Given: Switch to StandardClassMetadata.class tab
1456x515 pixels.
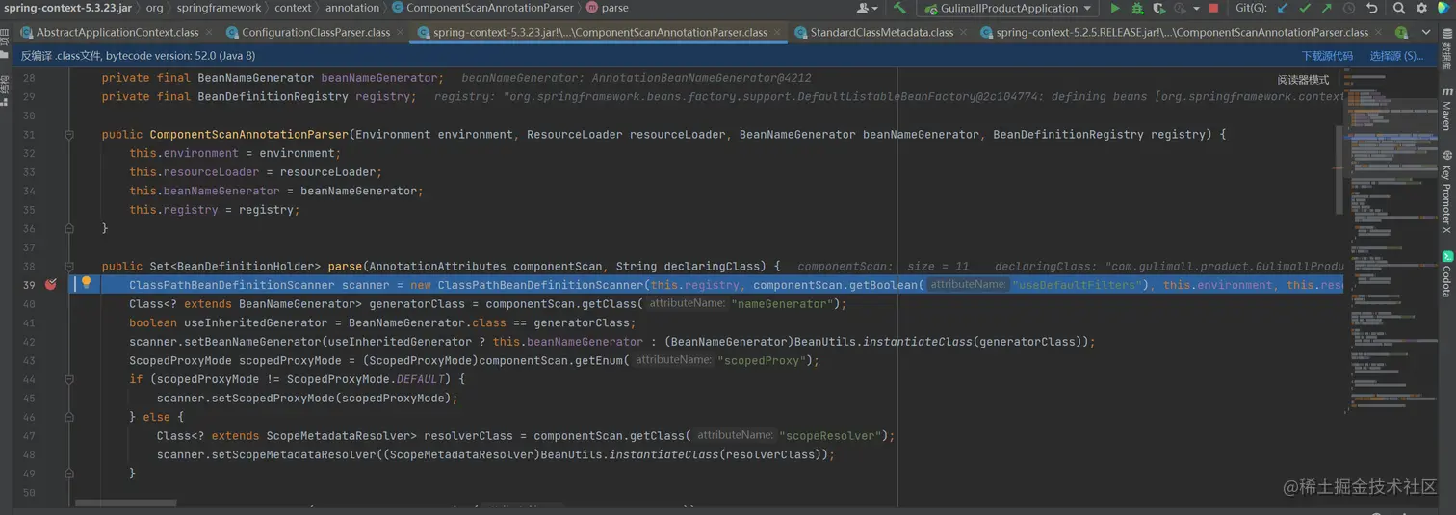Looking at the screenshot, I should tap(882, 32).
